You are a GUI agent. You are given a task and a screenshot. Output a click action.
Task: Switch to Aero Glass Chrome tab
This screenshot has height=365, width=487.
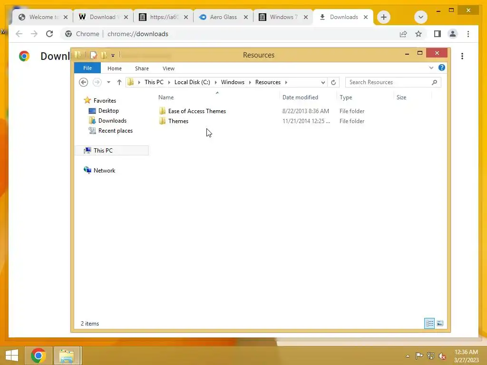224,17
